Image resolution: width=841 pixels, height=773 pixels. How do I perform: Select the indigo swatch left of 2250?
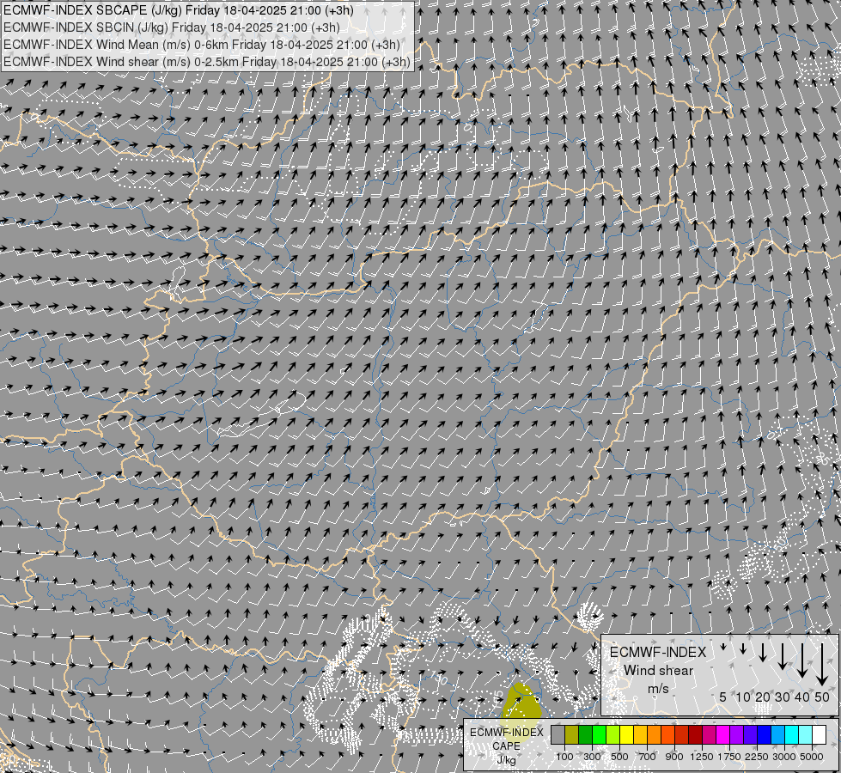pos(751,735)
